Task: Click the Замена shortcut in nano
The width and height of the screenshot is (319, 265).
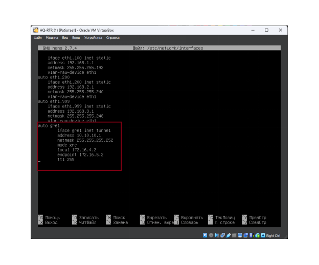Action: click(121, 222)
